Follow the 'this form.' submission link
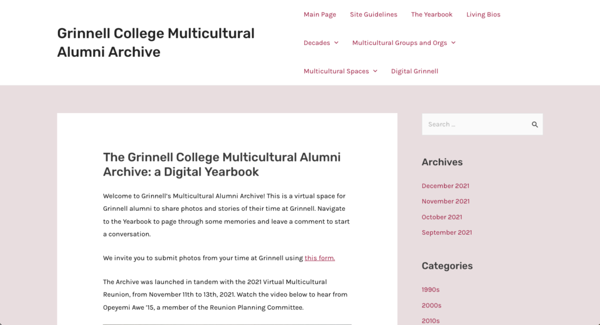 (319, 258)
